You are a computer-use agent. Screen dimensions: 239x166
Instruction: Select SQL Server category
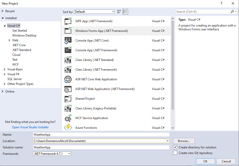coord(15,79)
